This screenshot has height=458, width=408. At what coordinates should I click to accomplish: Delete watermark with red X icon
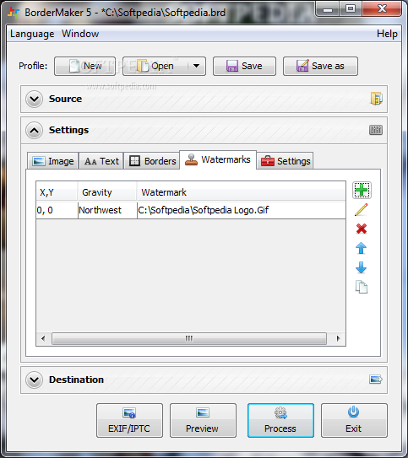[362, 229]
